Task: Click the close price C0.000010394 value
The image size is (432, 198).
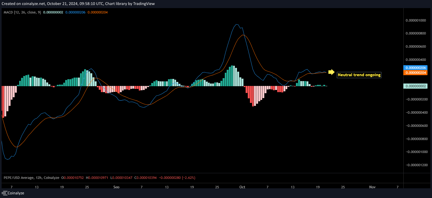Action: 146,178
